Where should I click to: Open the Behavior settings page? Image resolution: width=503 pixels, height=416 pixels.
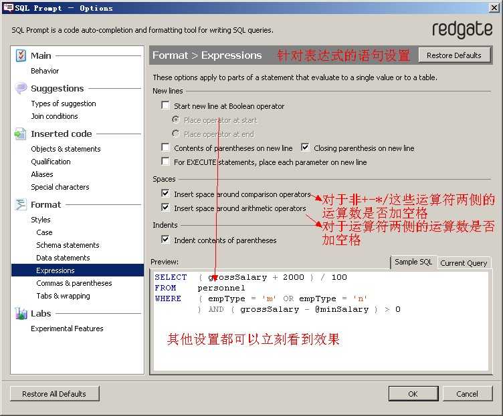click(x=45, y=71)
